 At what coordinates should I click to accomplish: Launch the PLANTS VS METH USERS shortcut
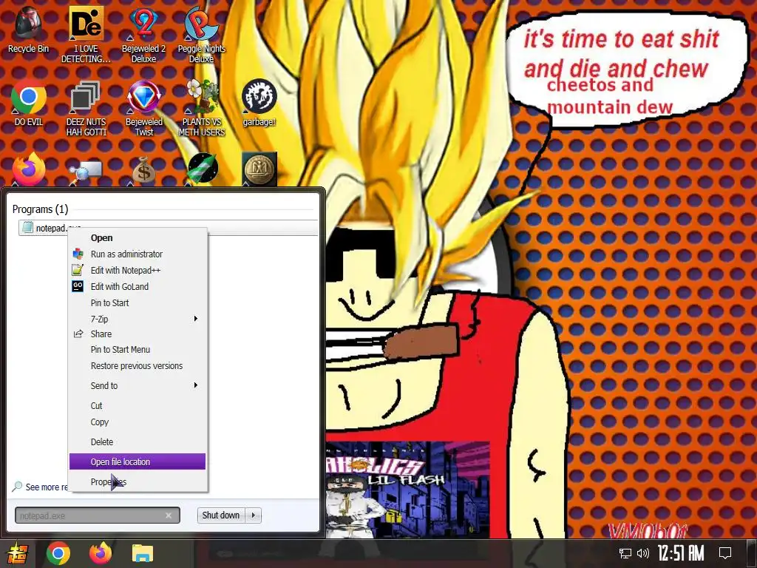(x=201, y=108)
